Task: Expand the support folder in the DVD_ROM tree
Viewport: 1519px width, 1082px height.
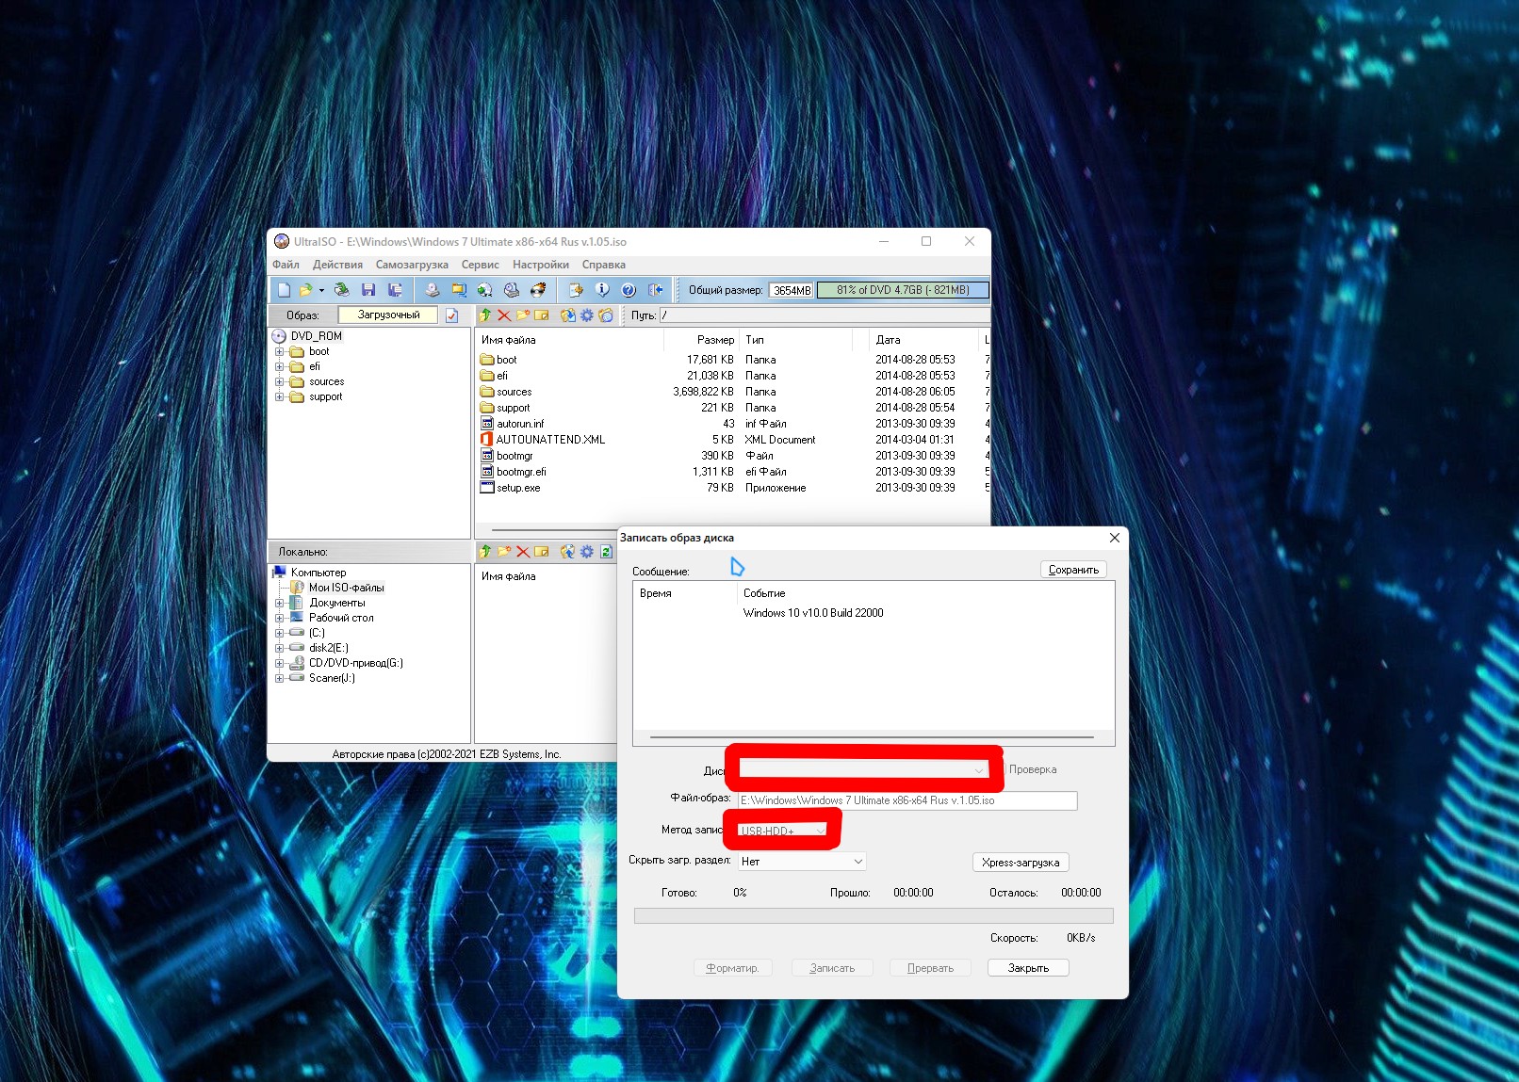Action: tap(279, 397)
